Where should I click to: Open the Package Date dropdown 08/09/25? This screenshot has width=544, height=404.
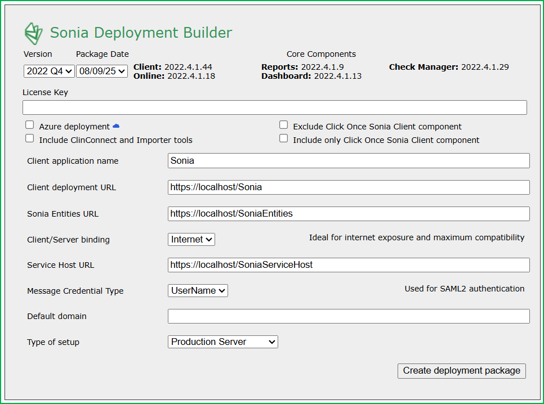point(102,71)
